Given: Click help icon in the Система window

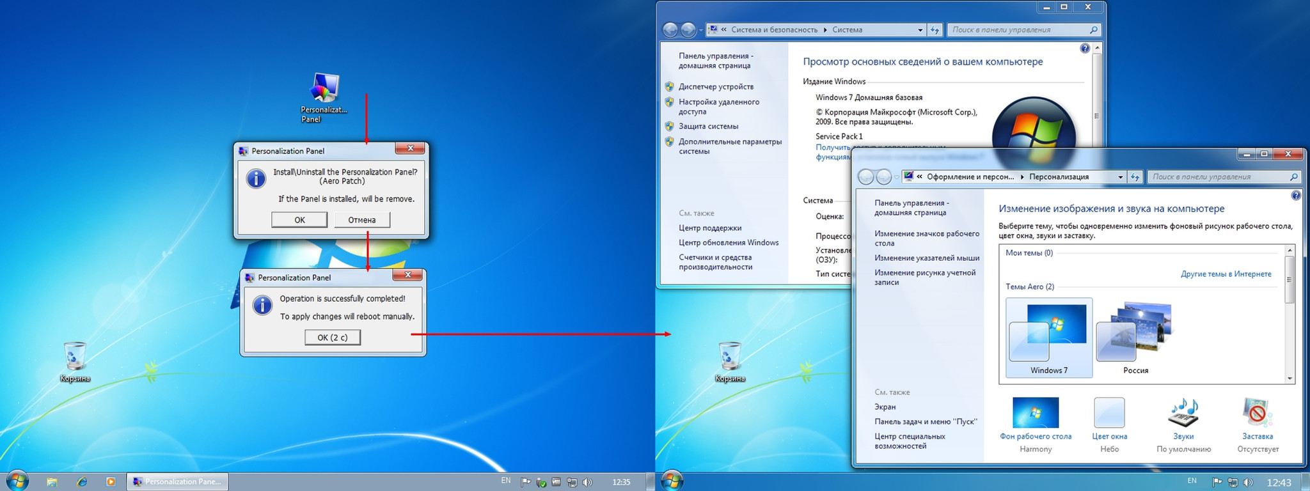Looking at the screenshot, I should [1085, 48].
